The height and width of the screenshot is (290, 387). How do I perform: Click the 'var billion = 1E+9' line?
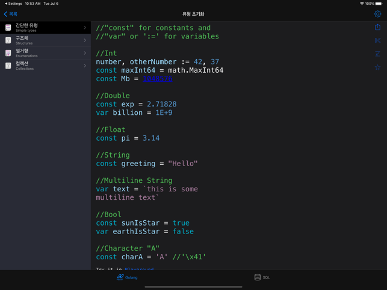coord(134,113)
